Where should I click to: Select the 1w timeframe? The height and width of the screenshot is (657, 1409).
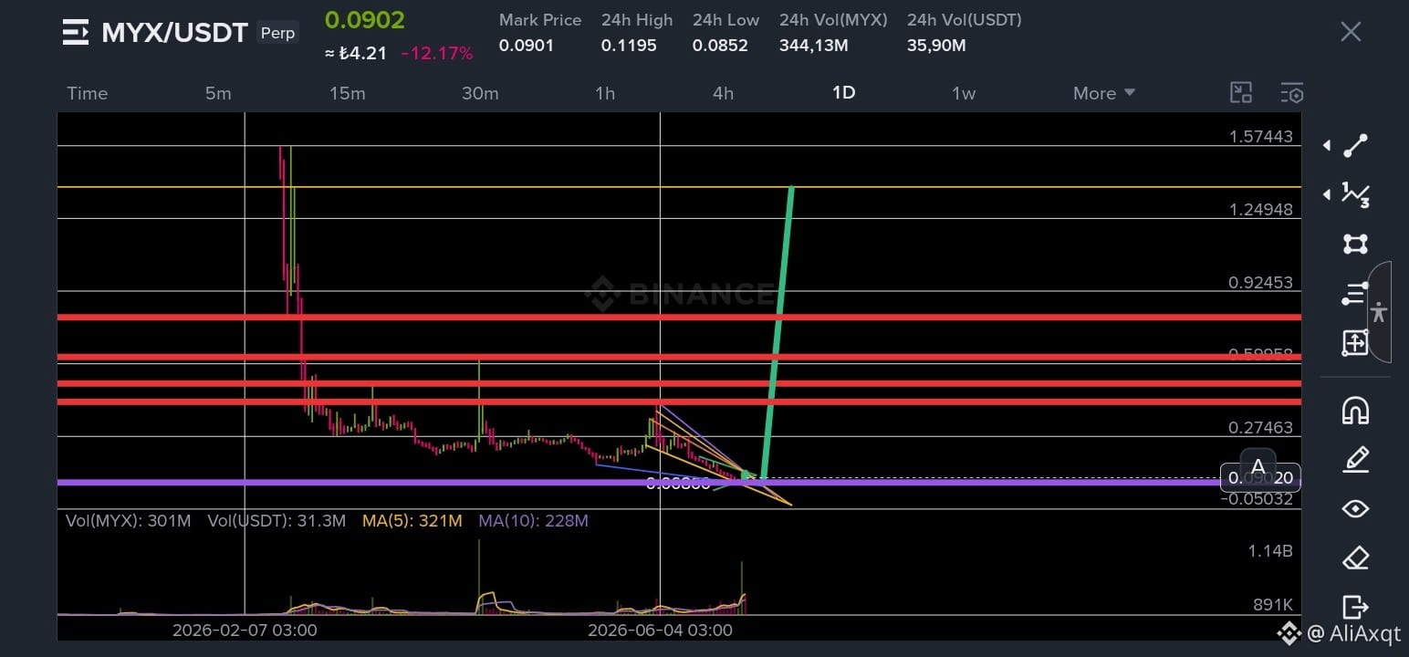coord(964,93)
